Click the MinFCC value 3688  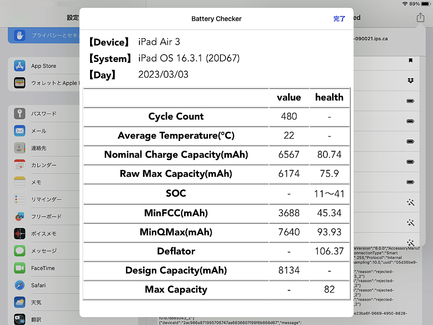coord(289,213)
